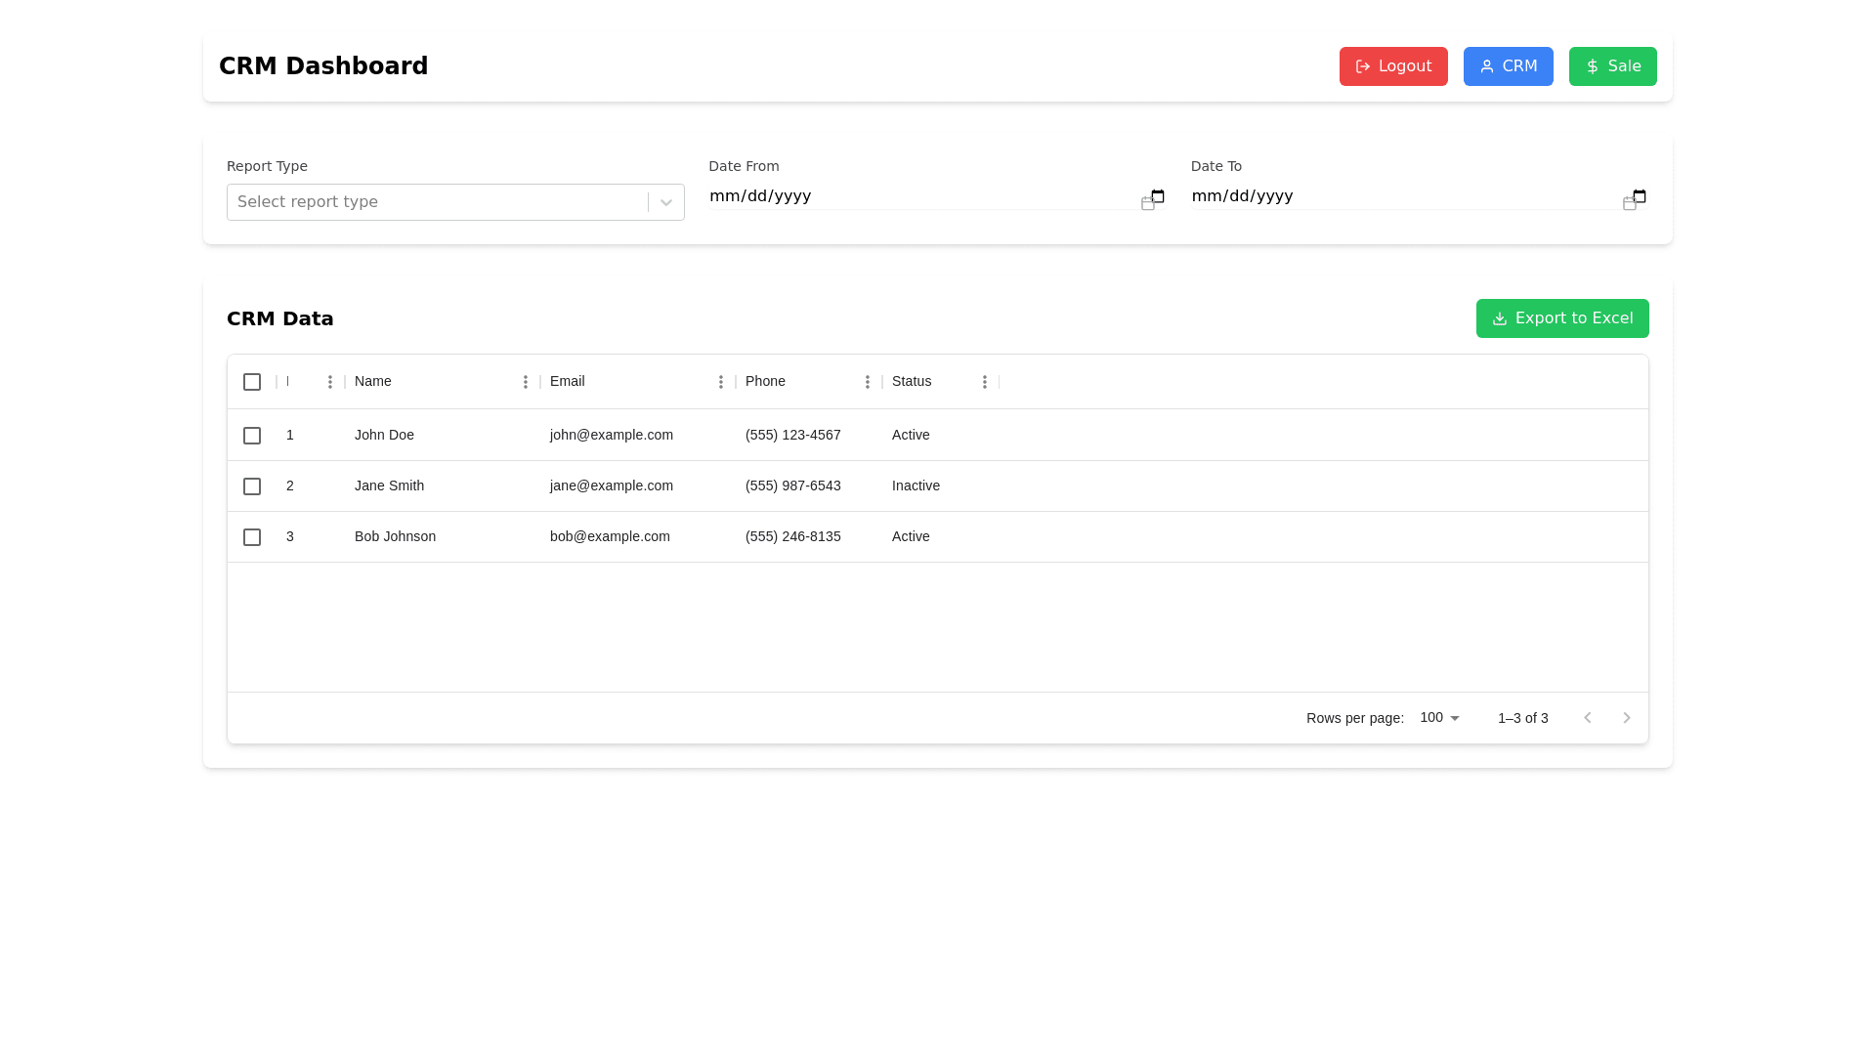Screen dimensions: 1876x1055
Task: Switch to the Sale section
Action: coord(1612,66)
